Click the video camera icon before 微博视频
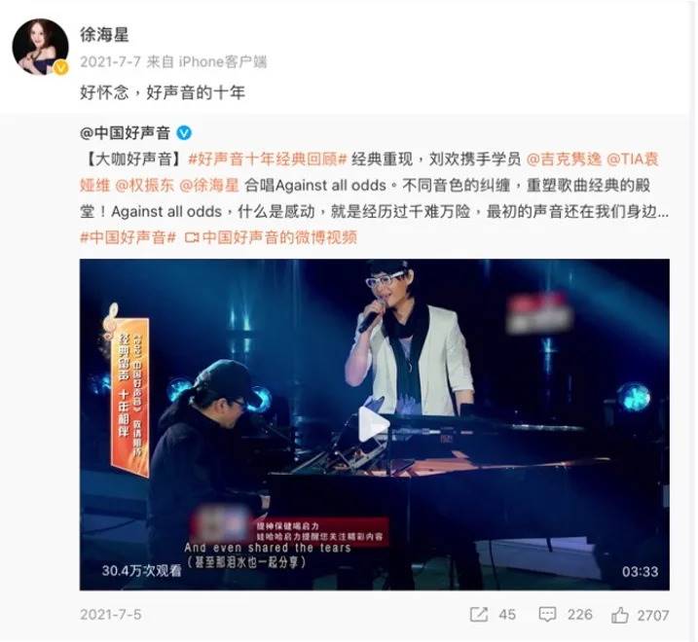This screenshot has width=698, height=642. 192,238
